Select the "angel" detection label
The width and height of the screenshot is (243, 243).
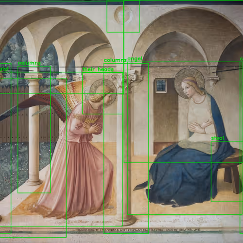point(135,59)
